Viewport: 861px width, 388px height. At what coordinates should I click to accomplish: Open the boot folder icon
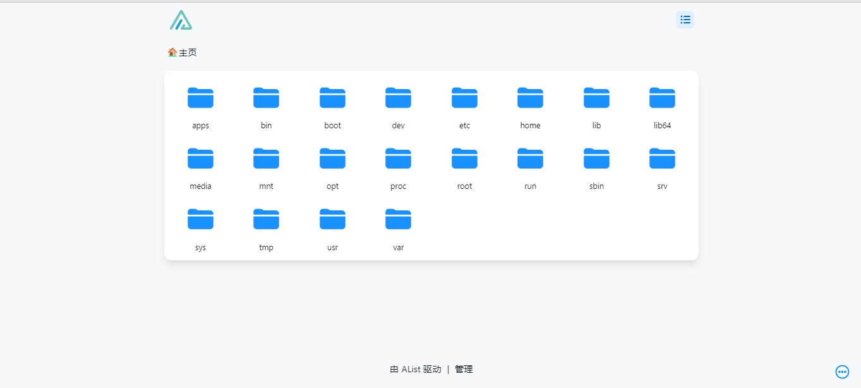click(332, 98)
